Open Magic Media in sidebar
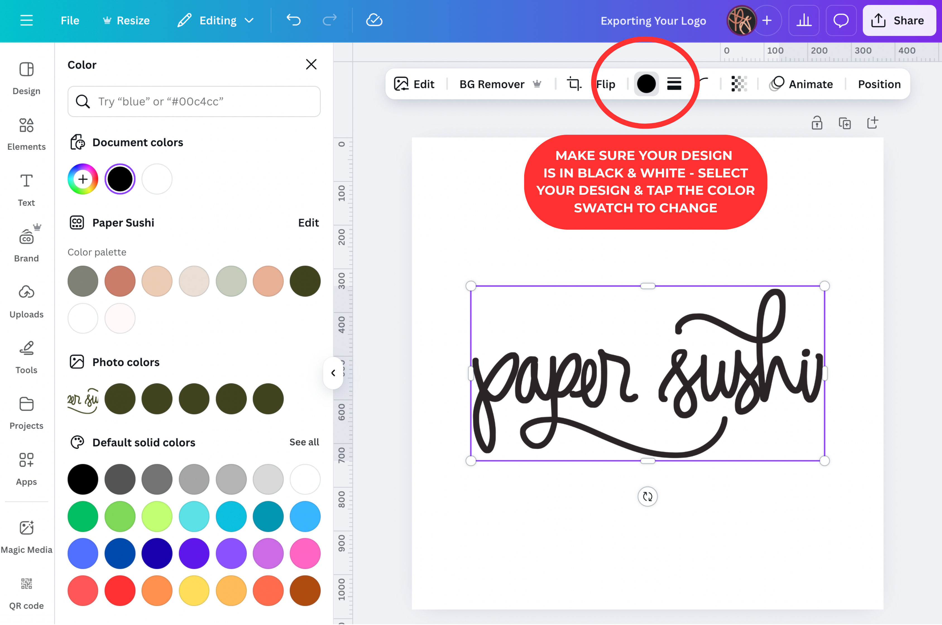Image resolution: width=942 pixels, height=625 pixels. click(26, 537)
